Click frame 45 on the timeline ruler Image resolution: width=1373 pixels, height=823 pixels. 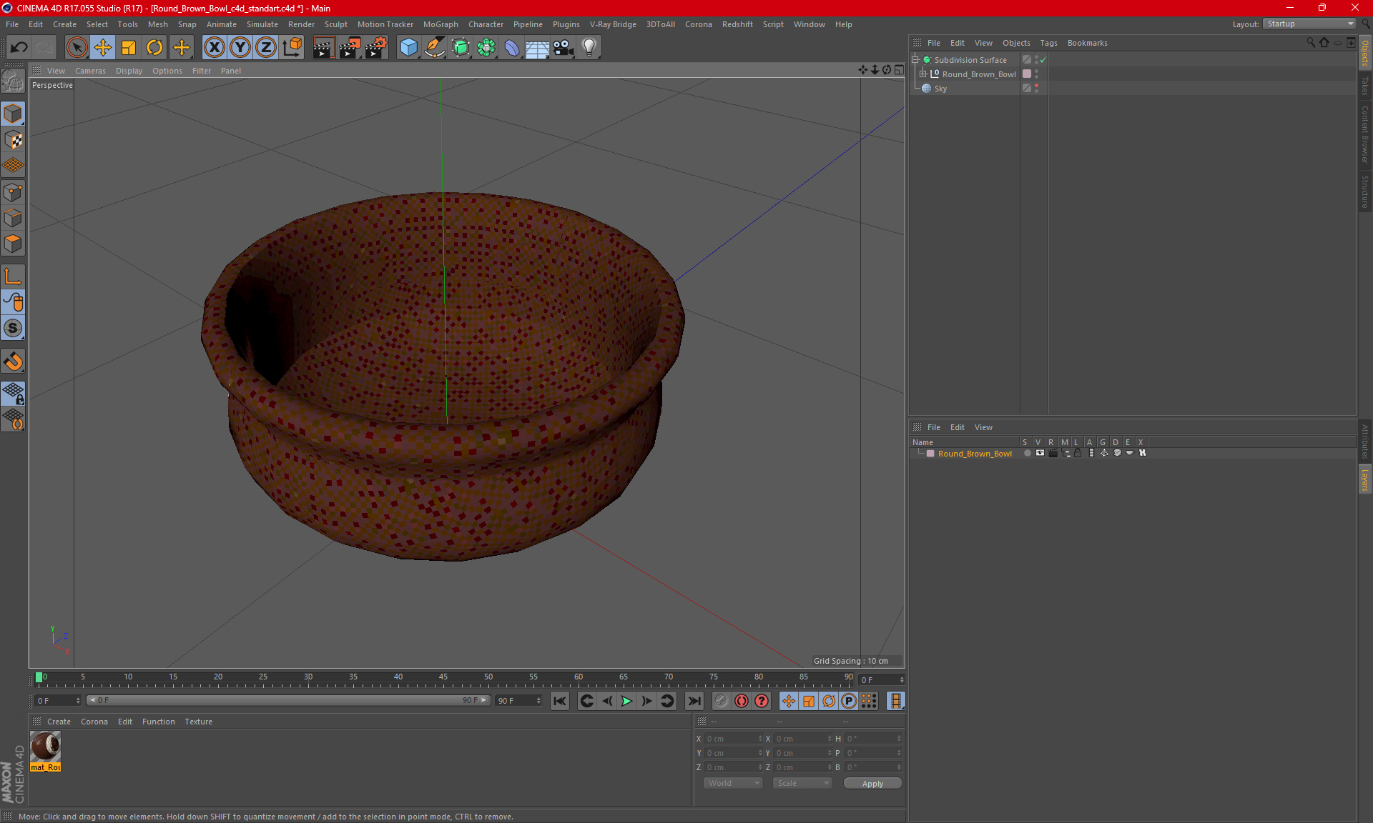pyautogui.click(x=443, y=677)
